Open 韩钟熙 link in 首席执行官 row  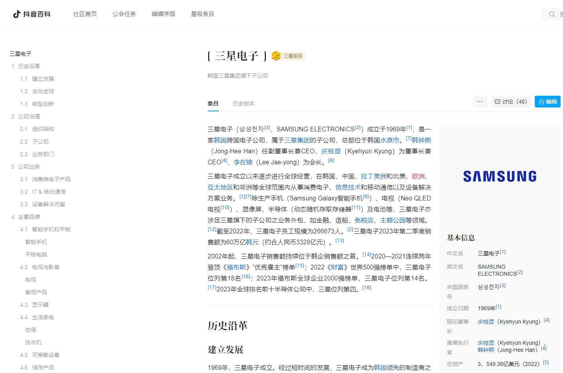click(486, 350)
